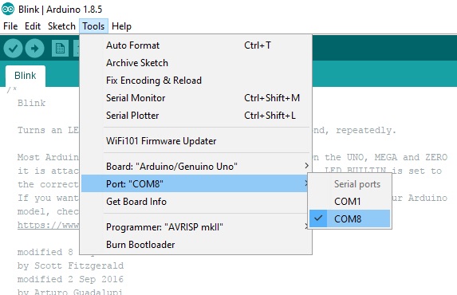This screenshot has width=457, height=295.
Task: Open the Help menu
Action: [121, 26]
